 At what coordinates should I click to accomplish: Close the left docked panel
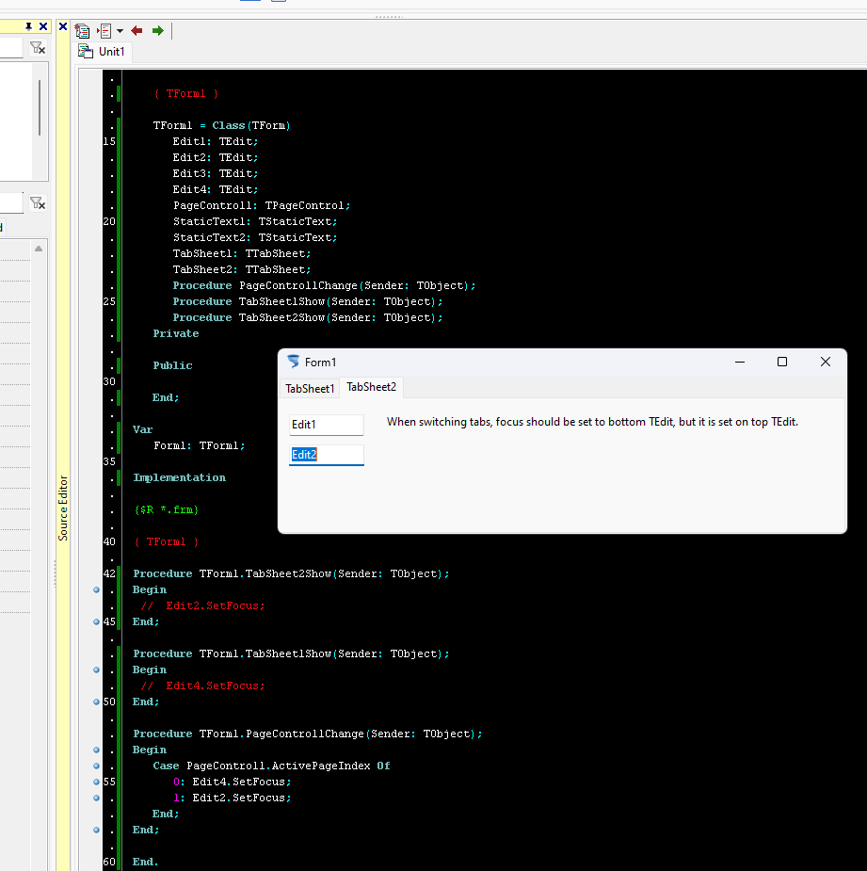42,26
